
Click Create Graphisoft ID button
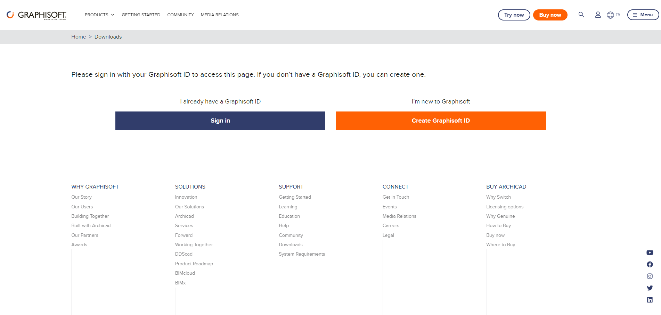(441, 121)
